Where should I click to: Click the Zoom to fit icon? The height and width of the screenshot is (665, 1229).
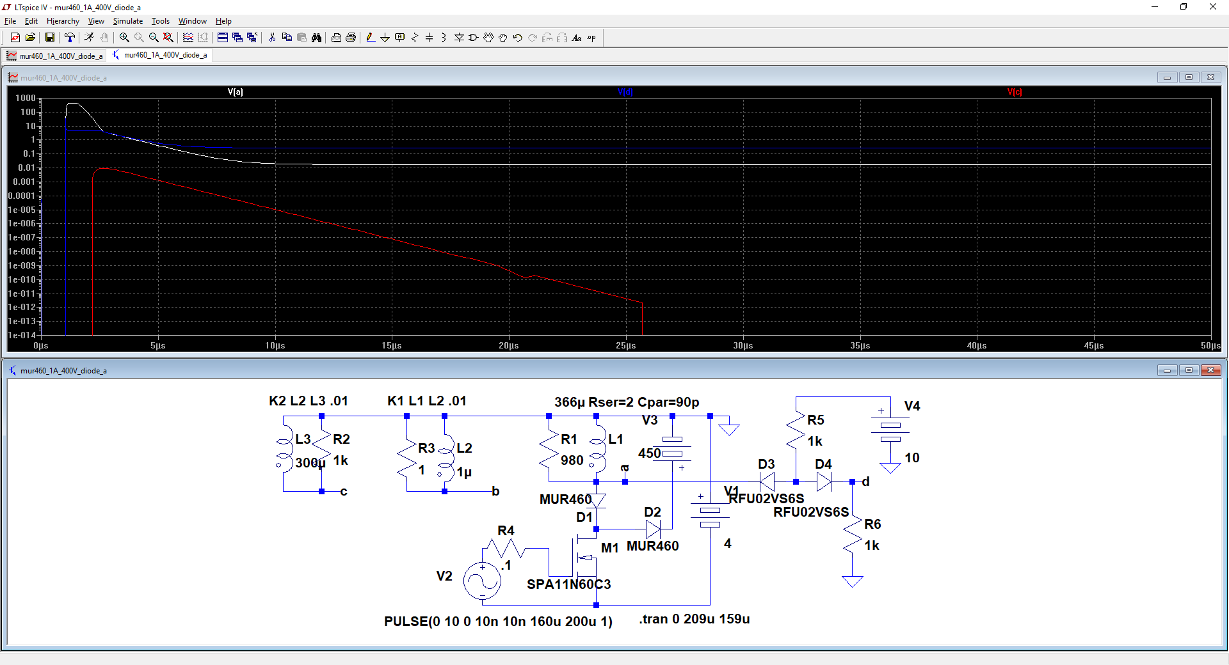pos(168,38)
